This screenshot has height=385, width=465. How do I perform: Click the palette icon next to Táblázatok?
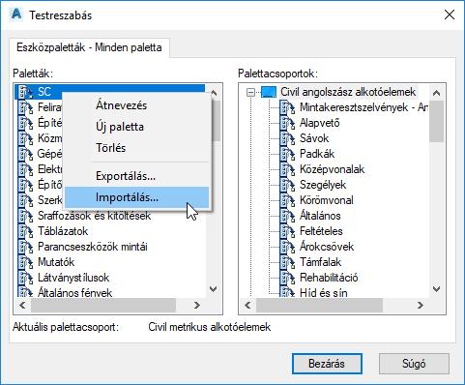pyautogui.click(x=26, y=231)
